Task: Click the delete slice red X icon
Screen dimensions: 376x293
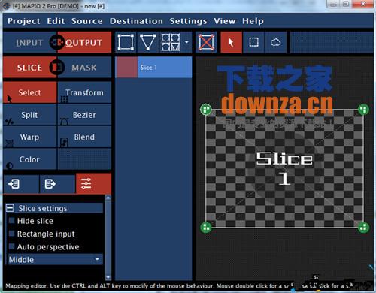Action: click(x=206, y=42)
